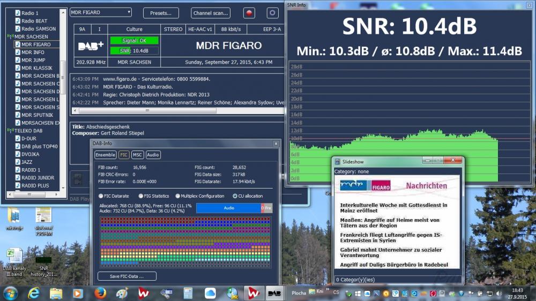Choose the FIG Statistics radio button
The height and width of the screenshot is (301, 536).
click(141, 196)
